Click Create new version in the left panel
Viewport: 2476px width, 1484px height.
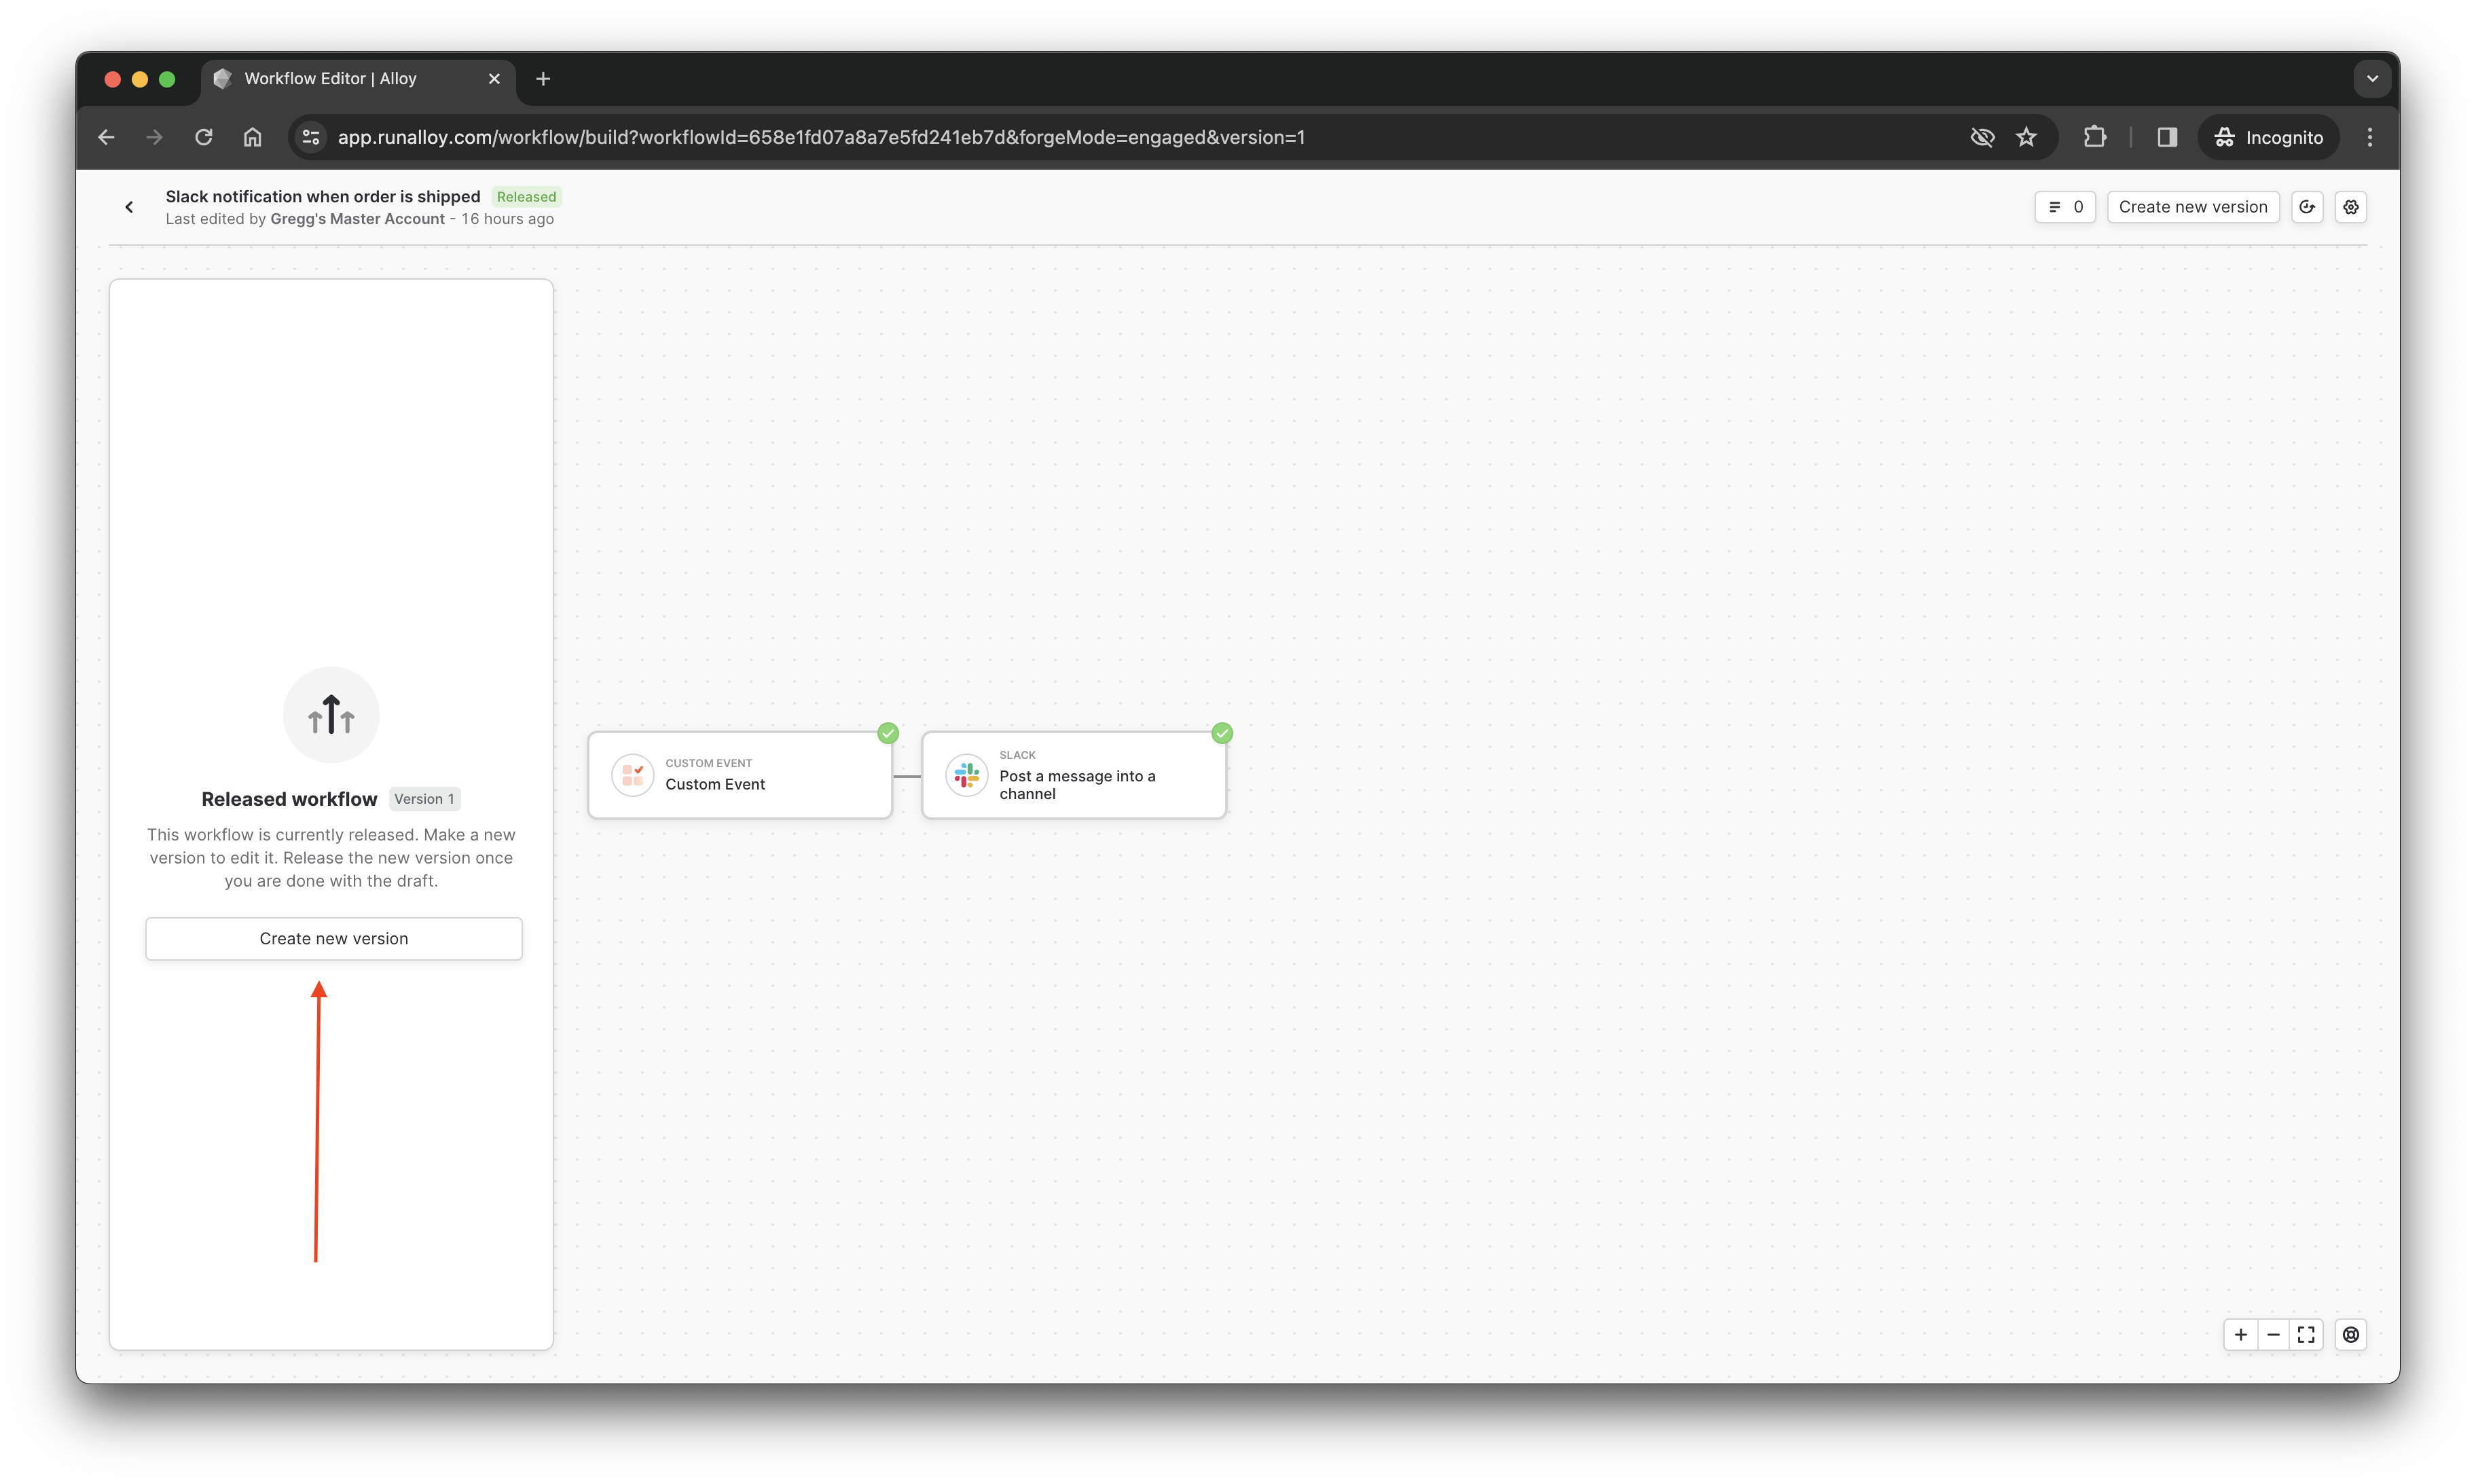coord(334,938)
